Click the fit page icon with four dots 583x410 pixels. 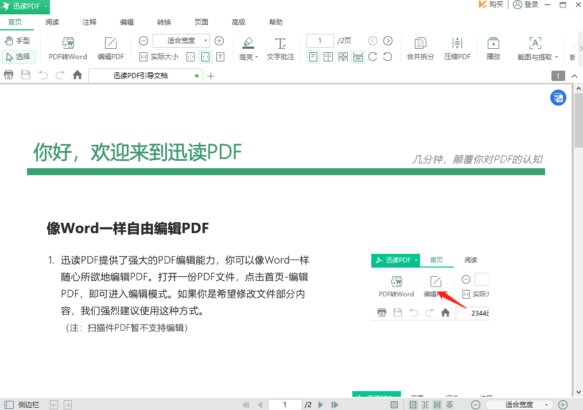[191, 57]
